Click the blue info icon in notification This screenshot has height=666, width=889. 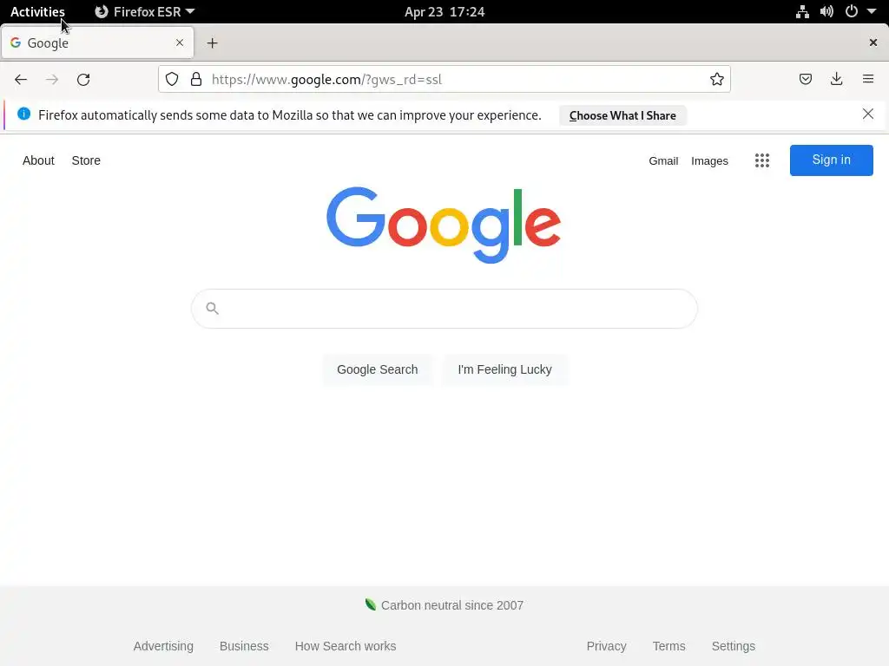point(23,114)
